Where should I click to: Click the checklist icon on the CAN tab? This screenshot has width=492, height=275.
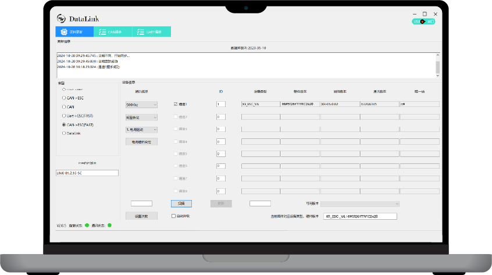pyautogui.click(x=102, y=32)
